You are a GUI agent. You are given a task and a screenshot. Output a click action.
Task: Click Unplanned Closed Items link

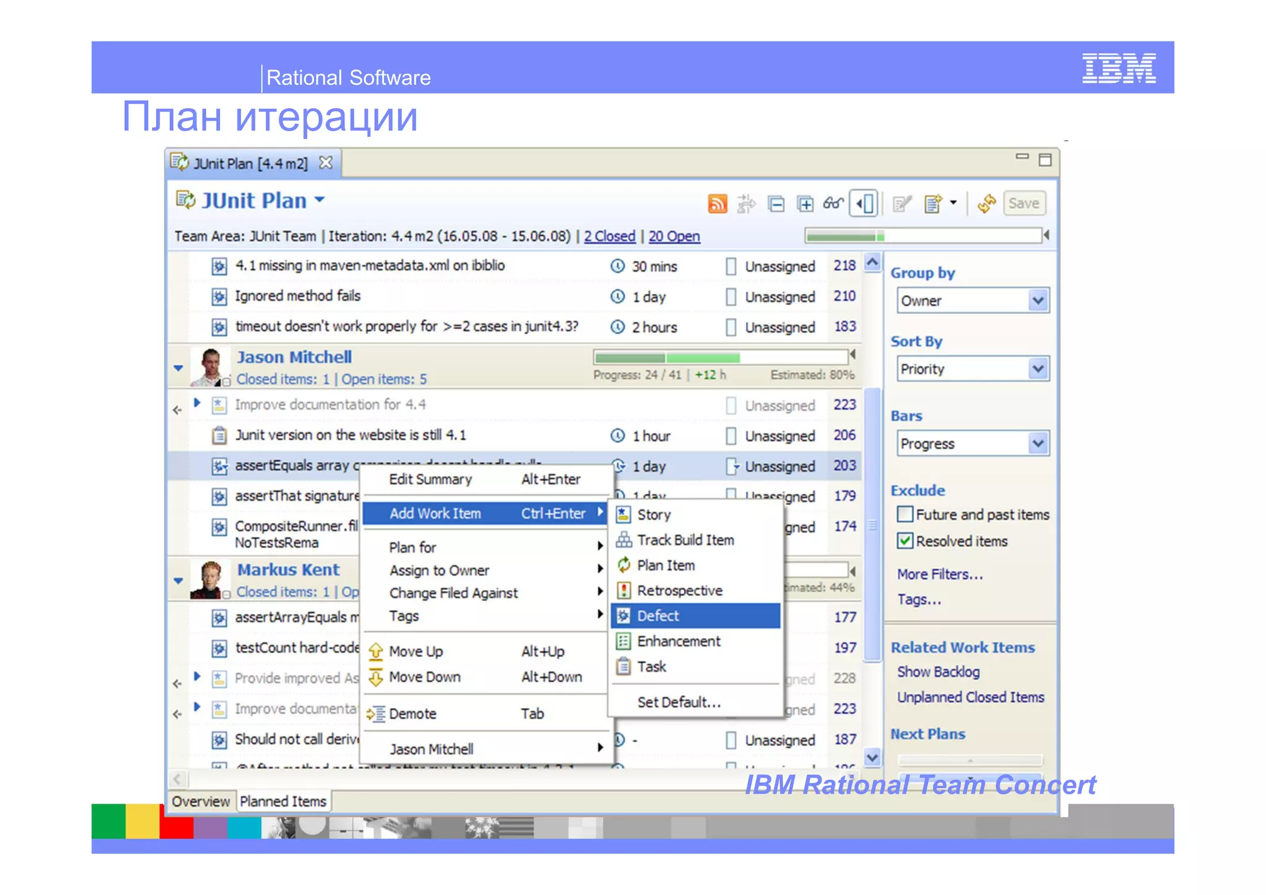click(x=971, y=697)
